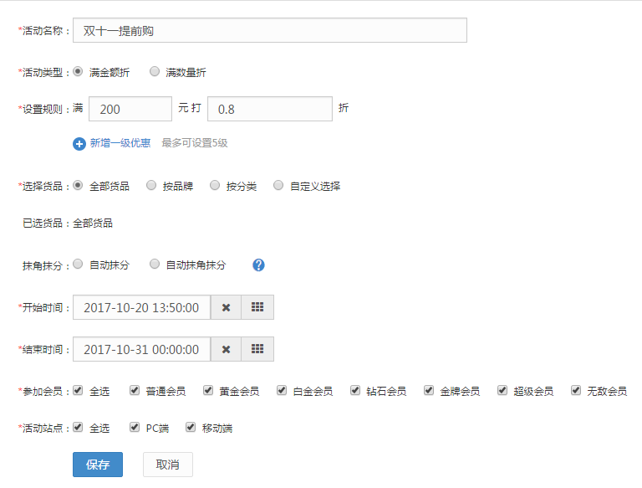642x488 pixels.
Task: Click the blue plus icon to add discount tier
Action: click(x=80, y=143)
